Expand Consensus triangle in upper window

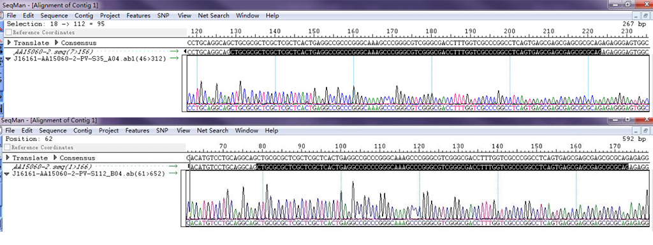(57, 43)
